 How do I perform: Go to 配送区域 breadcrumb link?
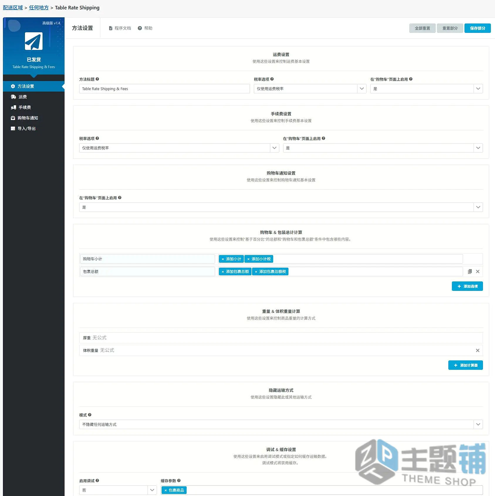click(x=13, y=8)
